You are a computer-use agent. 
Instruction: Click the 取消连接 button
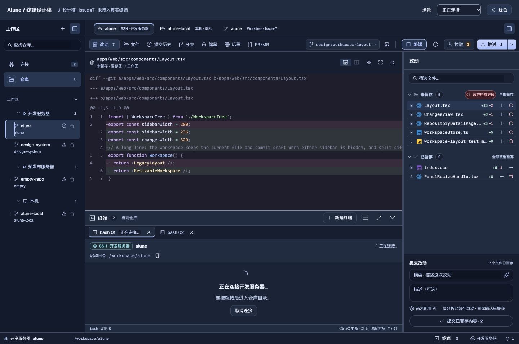click(x=244, y=311)
